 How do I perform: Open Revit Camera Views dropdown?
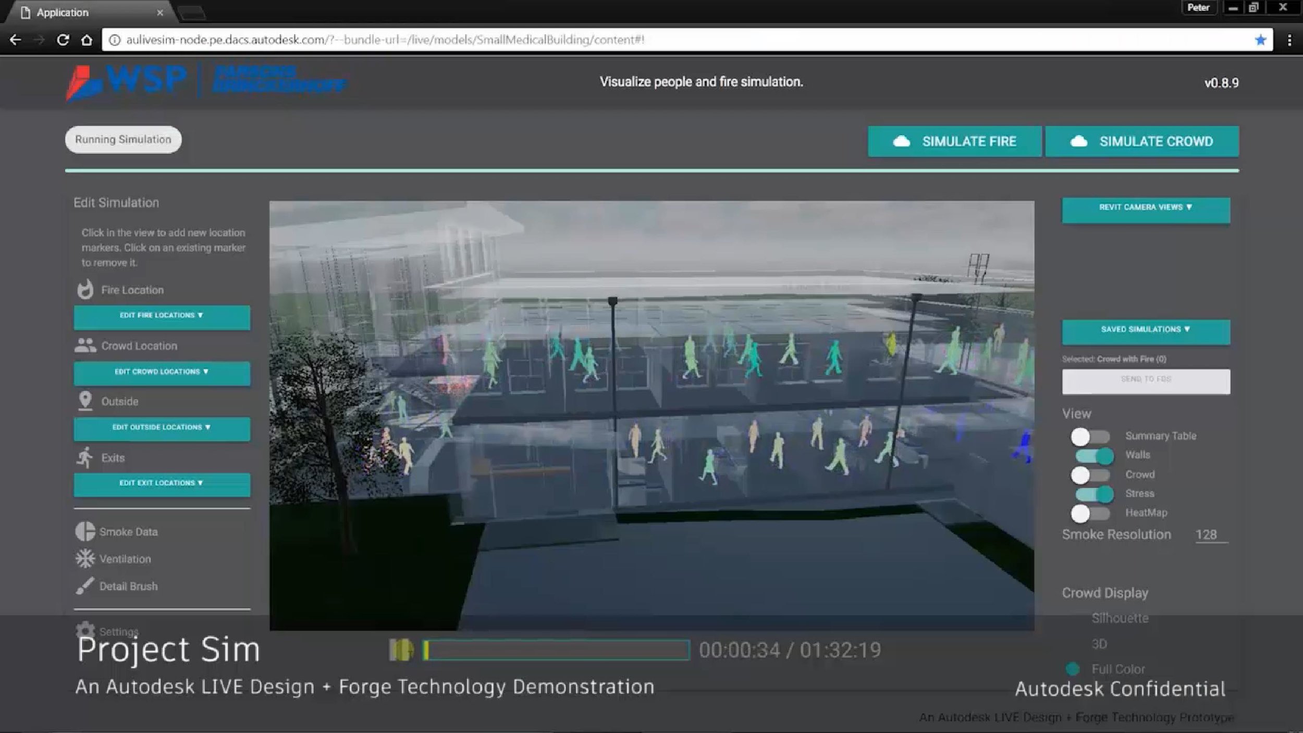coord(1146,210)
